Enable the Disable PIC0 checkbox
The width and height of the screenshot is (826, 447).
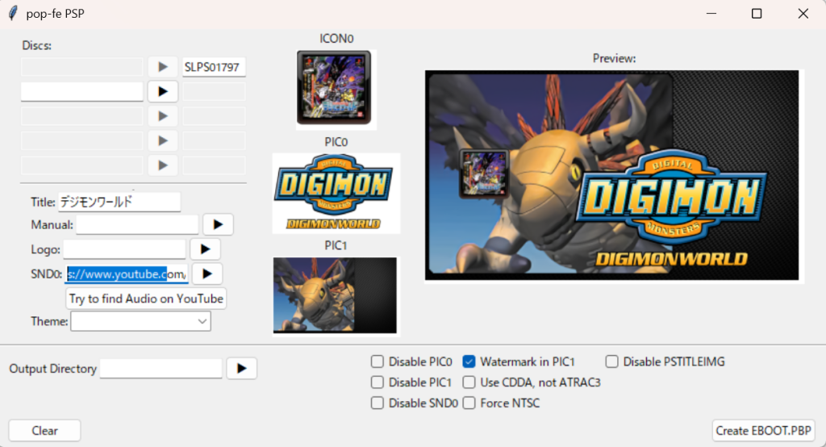(x=378, y=361)
